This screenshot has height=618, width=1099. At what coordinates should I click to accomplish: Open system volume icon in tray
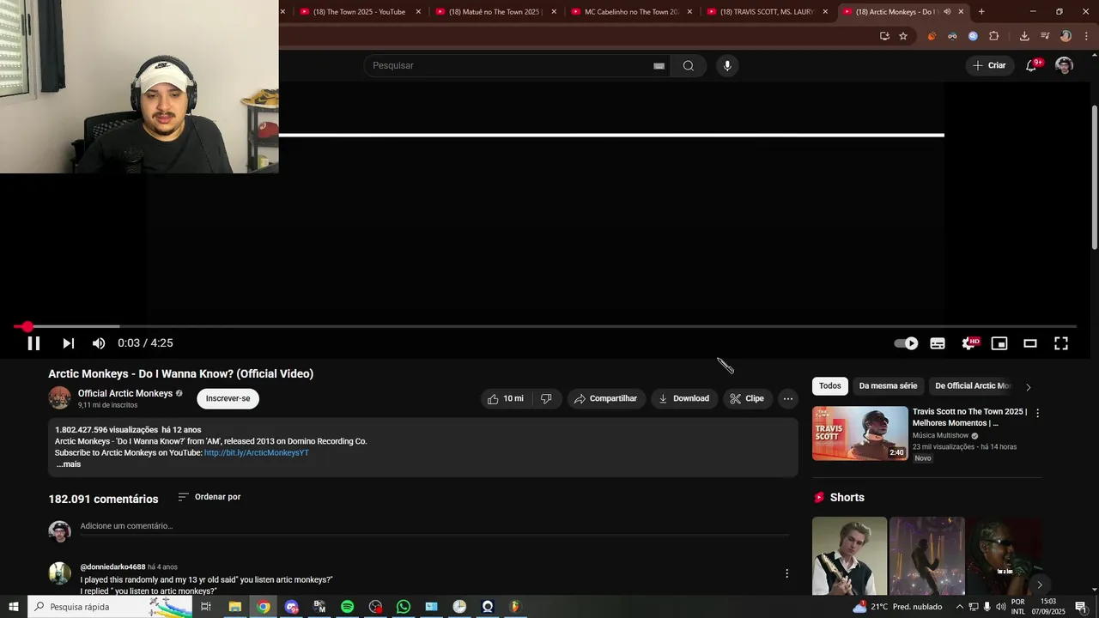click(1000, 607)
